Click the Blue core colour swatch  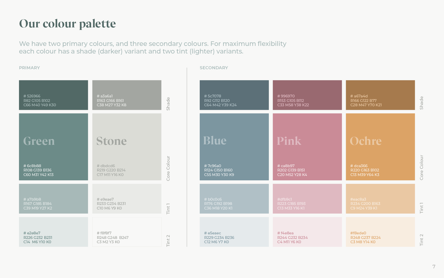pos(234,147)
